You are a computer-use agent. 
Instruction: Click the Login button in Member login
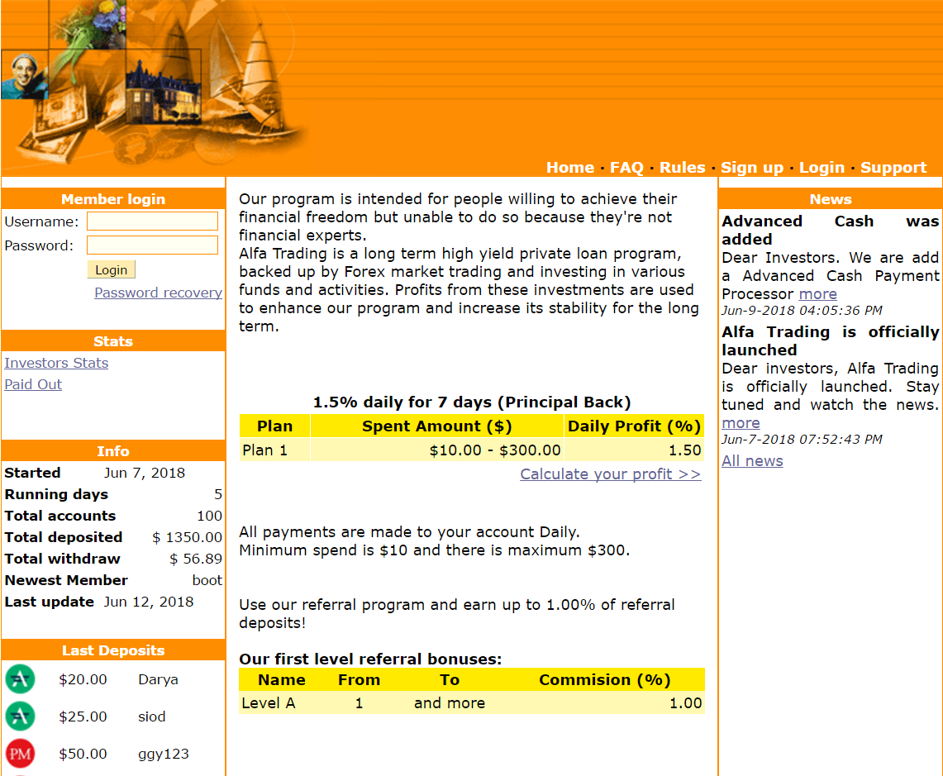112,269
